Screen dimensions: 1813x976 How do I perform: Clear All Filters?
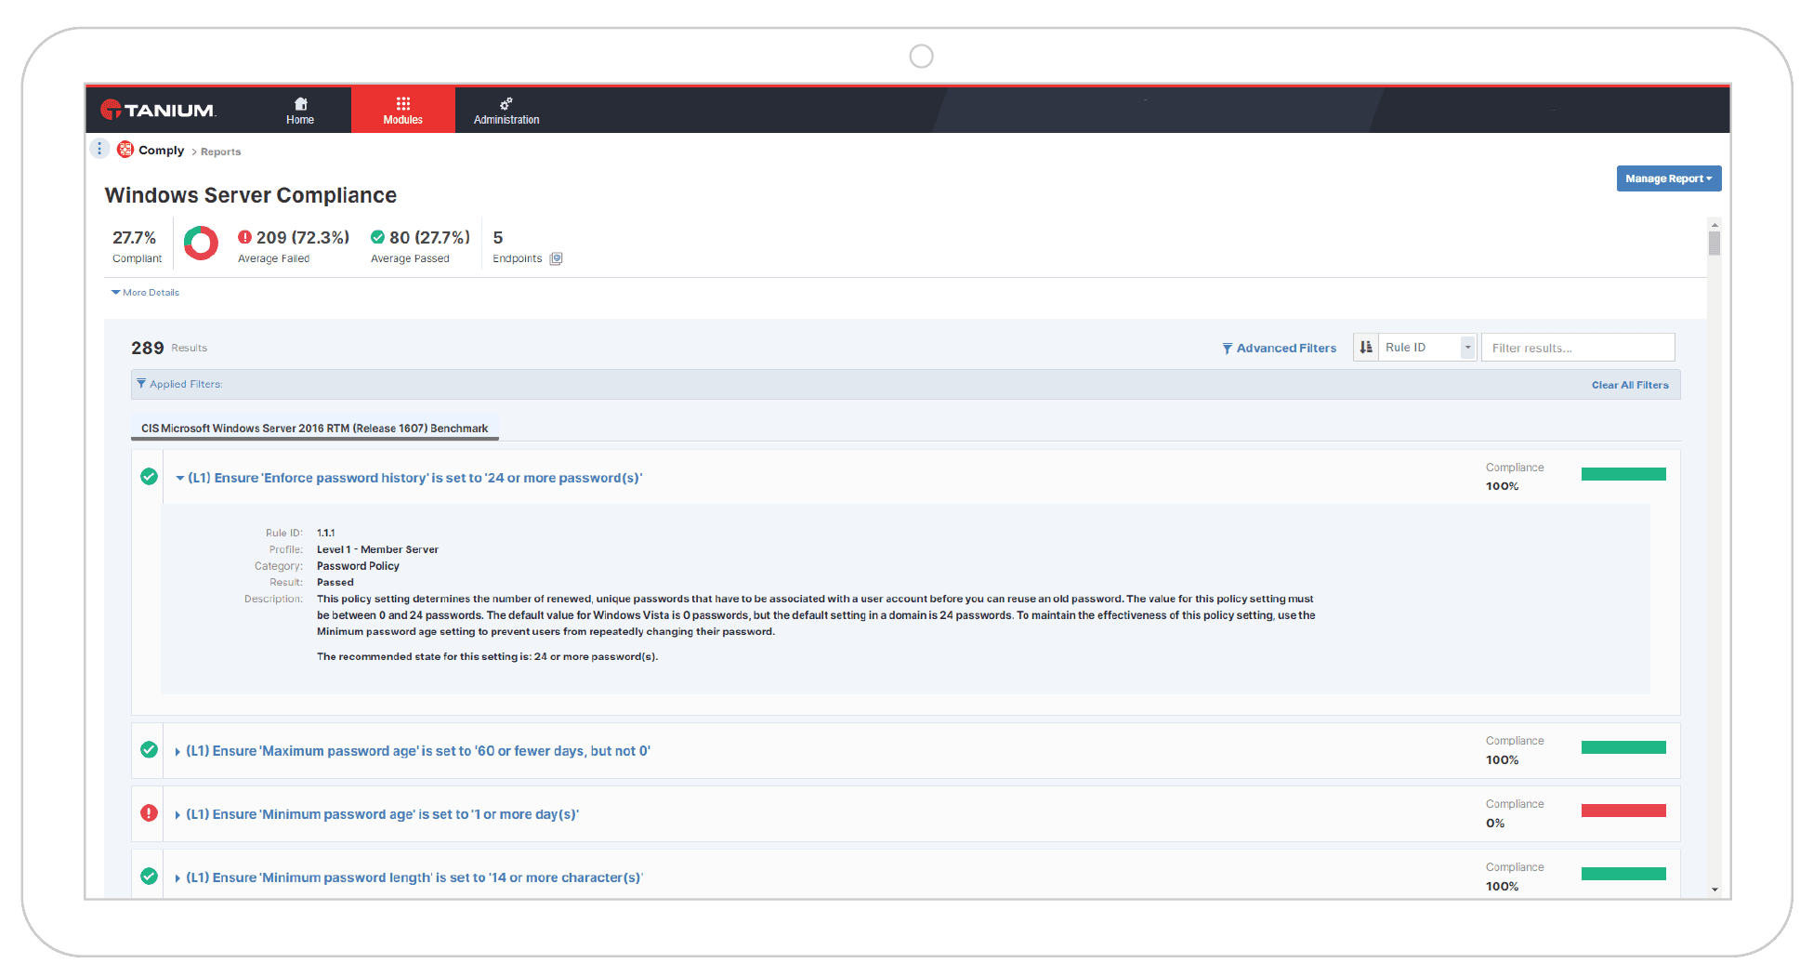(x=1629, y=385)
